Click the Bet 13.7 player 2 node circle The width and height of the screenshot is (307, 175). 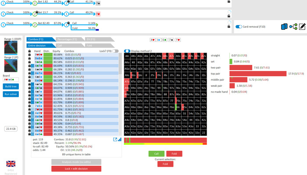(35, 14)
